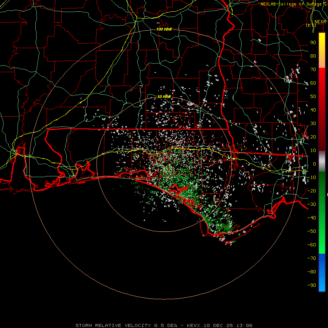Click the positive 90 scale value
Viewport: 328px width, 328px height.
(x=313, y=43)
